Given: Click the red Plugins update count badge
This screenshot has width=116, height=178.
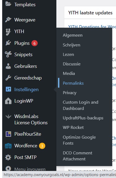Looking at the screenshot, I should [34, 43].
